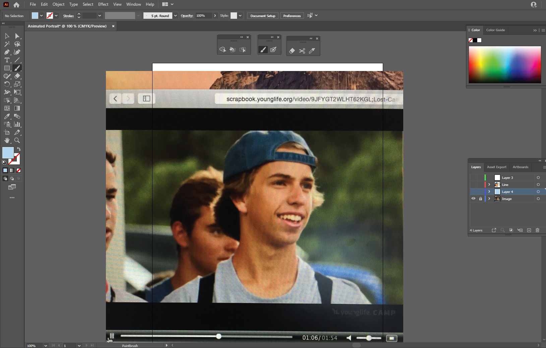Open the Preferences dialog
Image resolution: width=546 pixels, height=348 pixels.
pos(291,15)
